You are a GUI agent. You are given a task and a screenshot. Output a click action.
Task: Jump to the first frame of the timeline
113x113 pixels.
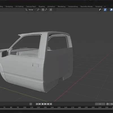(x=37, y=104)
